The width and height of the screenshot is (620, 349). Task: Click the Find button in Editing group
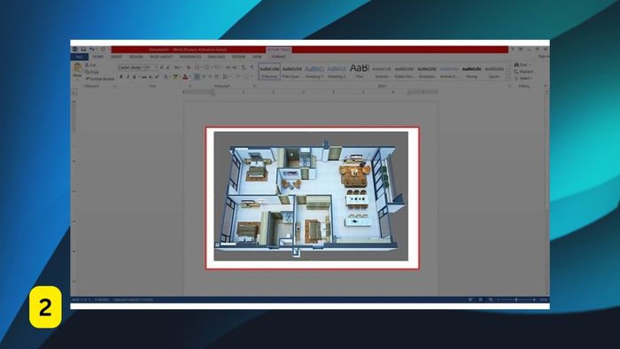(522, 65)
